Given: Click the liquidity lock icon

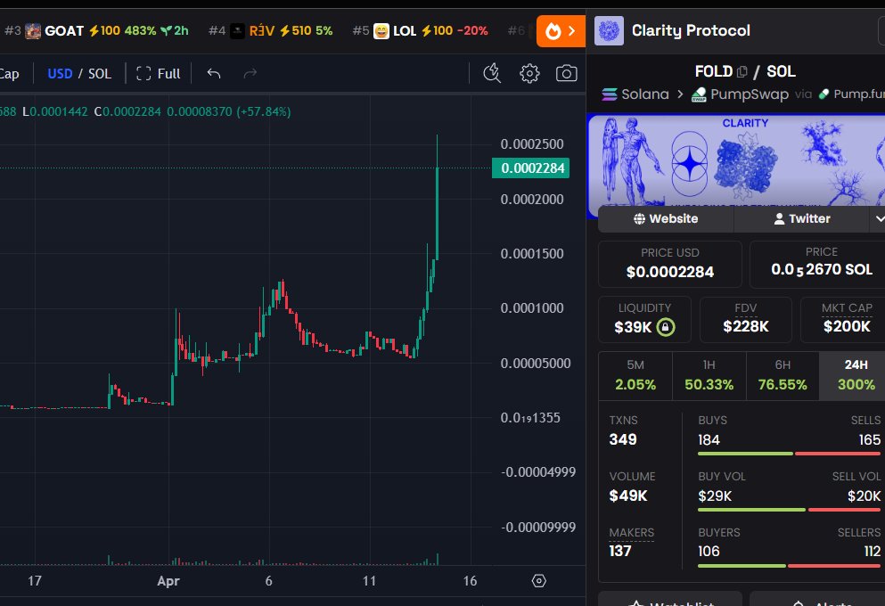Looking at the screenshot, I should point(666,327).
